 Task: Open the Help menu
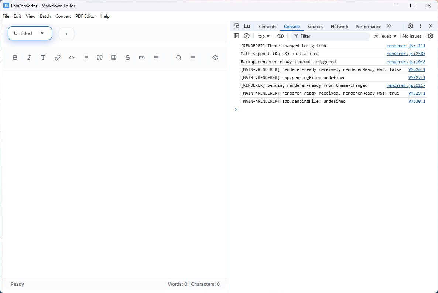(x=105, y=16)
